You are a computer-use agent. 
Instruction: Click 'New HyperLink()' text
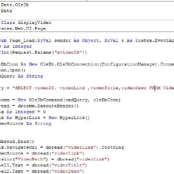tap(69, 118)
